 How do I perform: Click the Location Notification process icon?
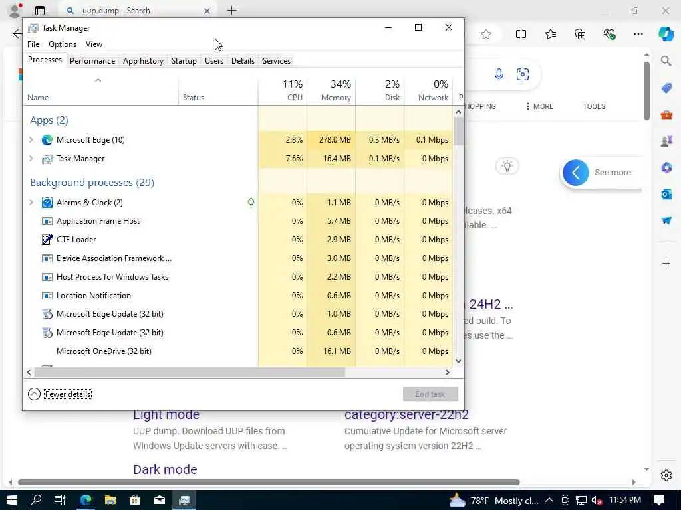click(x=47, y=296)
